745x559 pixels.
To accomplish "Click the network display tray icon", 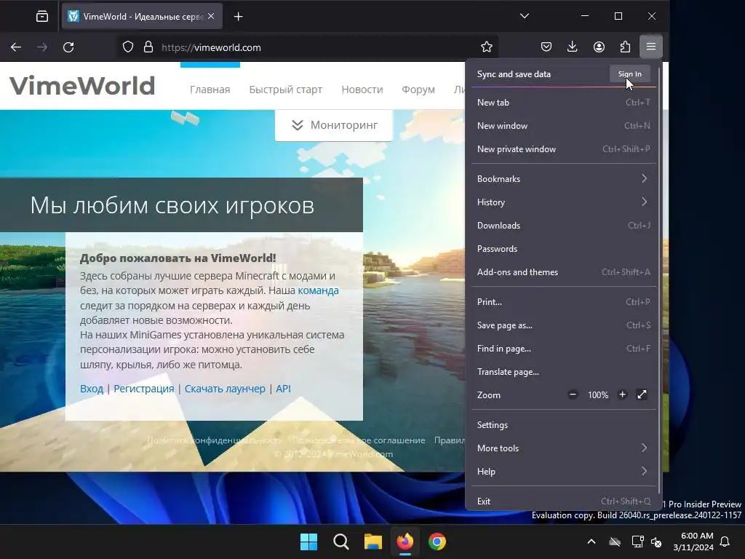I will [x=637, y=542].
